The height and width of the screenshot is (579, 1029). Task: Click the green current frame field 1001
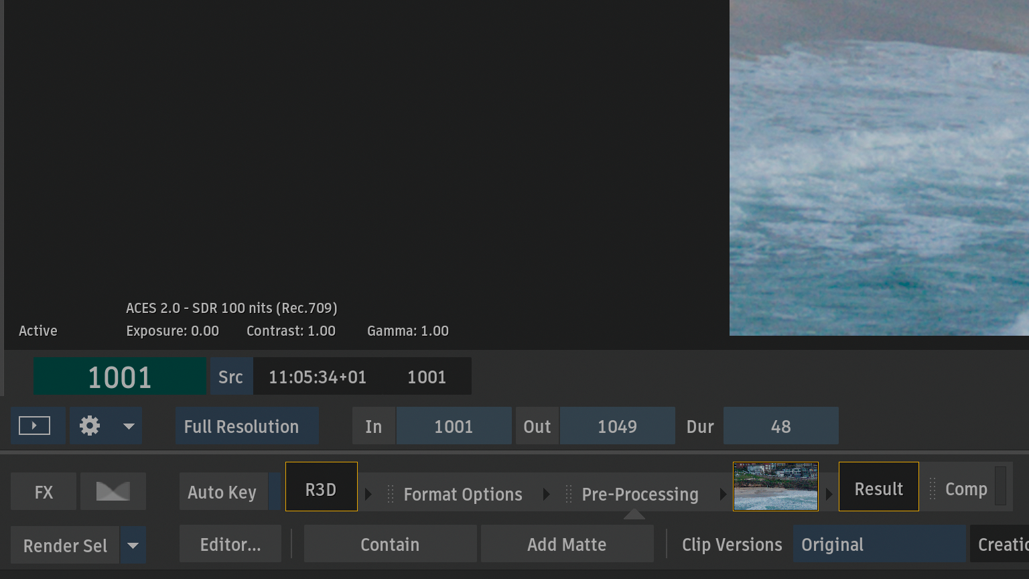[x=120, y=377]
